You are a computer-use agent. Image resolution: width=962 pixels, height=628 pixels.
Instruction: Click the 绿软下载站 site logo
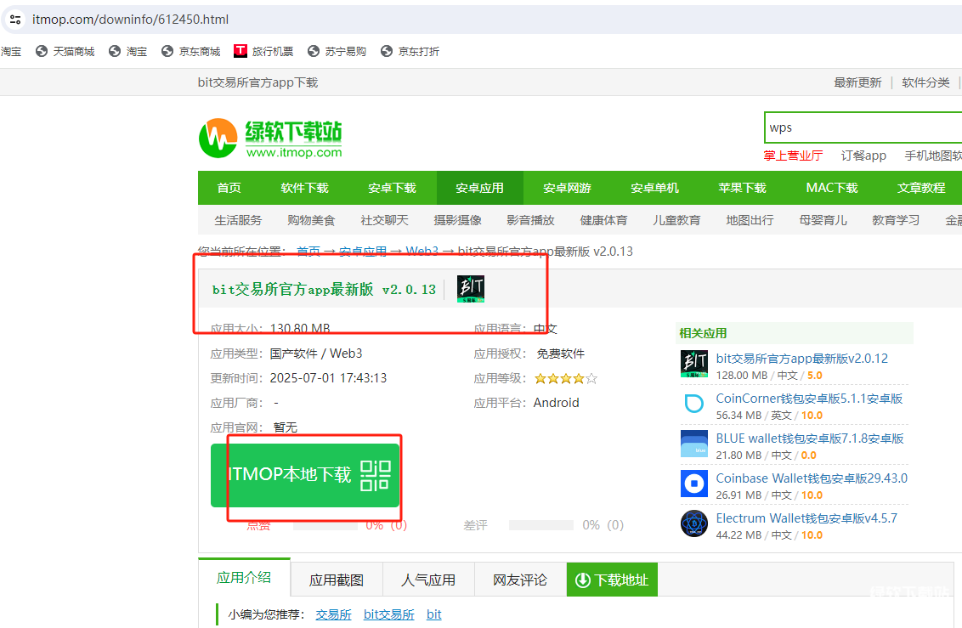pyautogui.click(x=270, y=139)
